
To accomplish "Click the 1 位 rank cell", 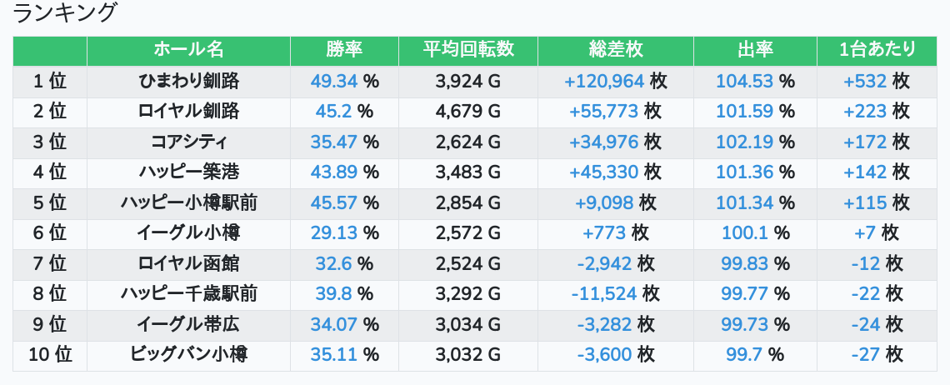I will click(x=50, y=82).
